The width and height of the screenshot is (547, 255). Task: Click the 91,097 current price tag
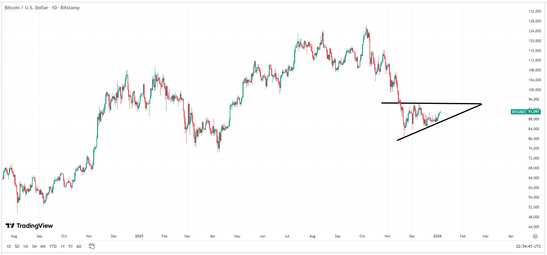pos(534,112)
